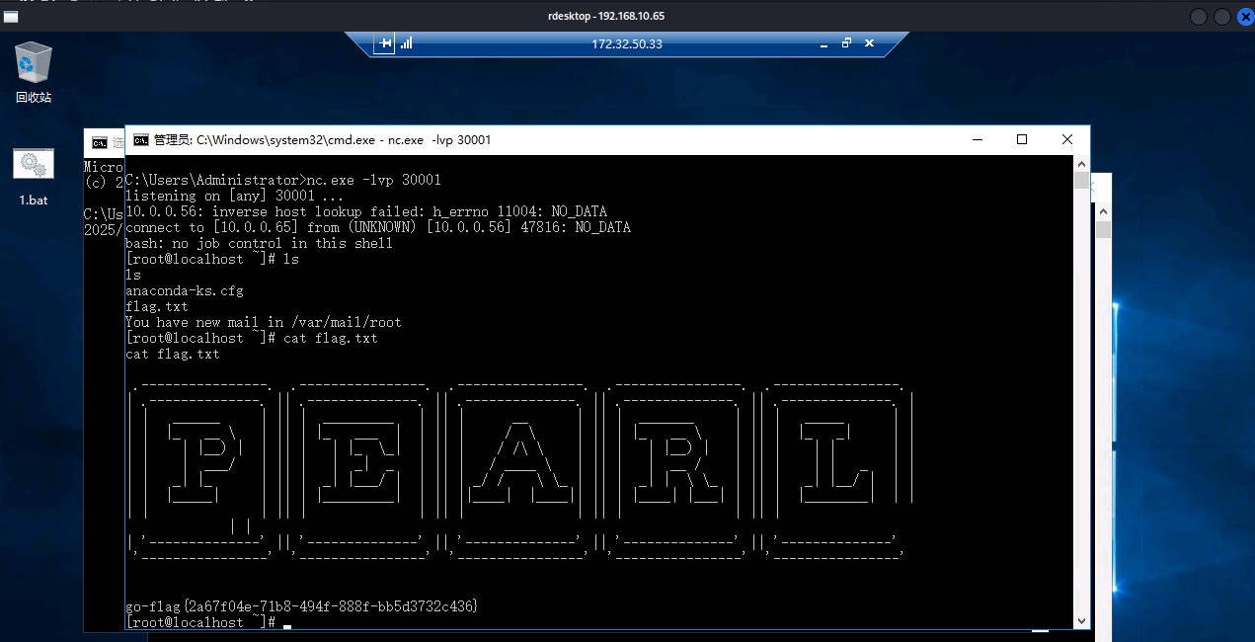Click up arrow on background window scrollbar
Screen dimensions: 1255x642
coord(1103,211)
